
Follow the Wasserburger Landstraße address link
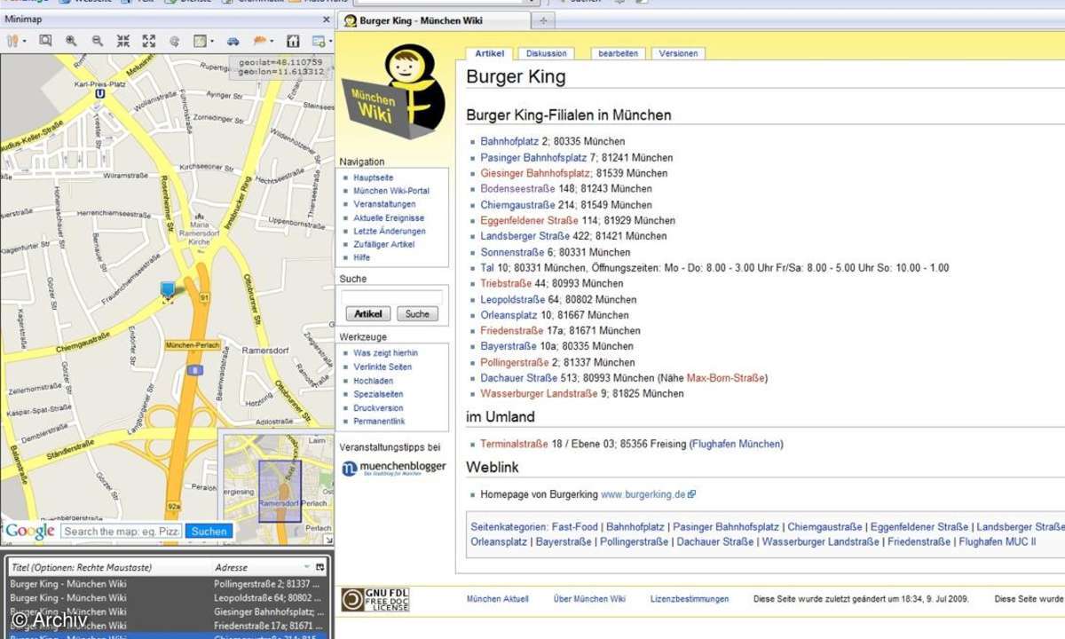click(539, 393)
